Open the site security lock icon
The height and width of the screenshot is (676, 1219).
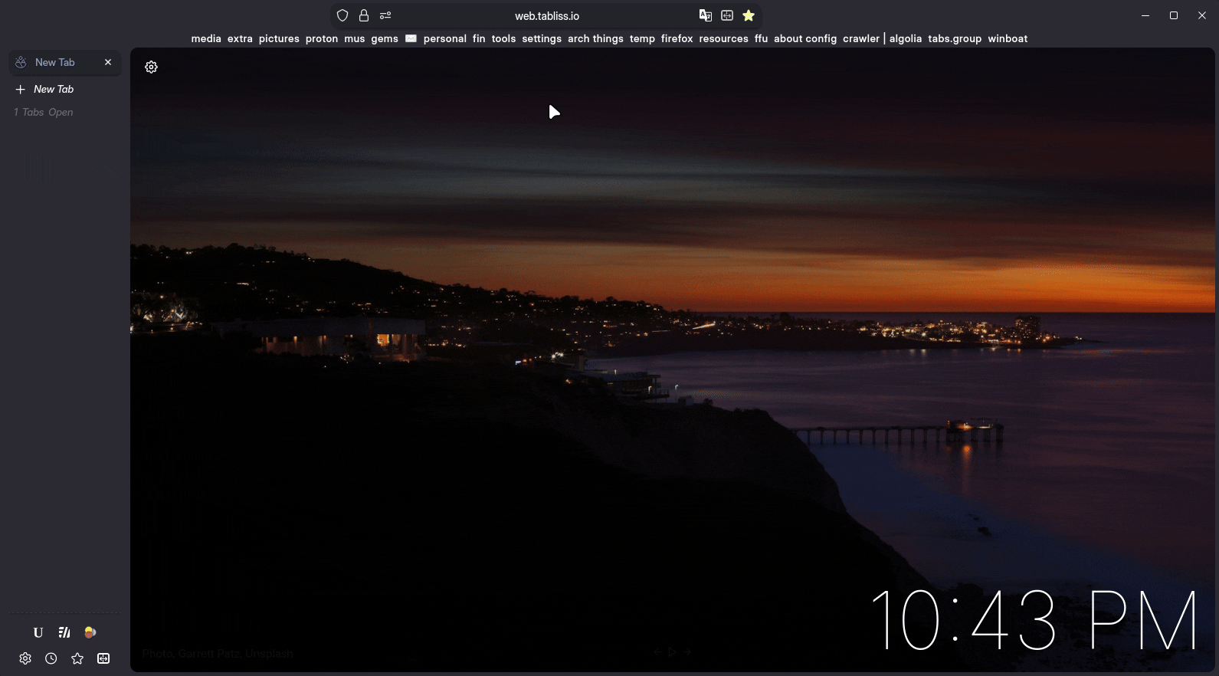[x=364, y=15]
